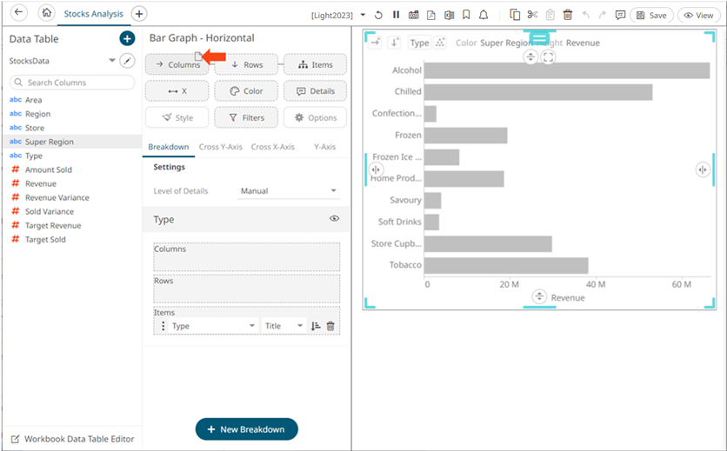Switch to the Cross Y-Axis tab

point(220,147)
